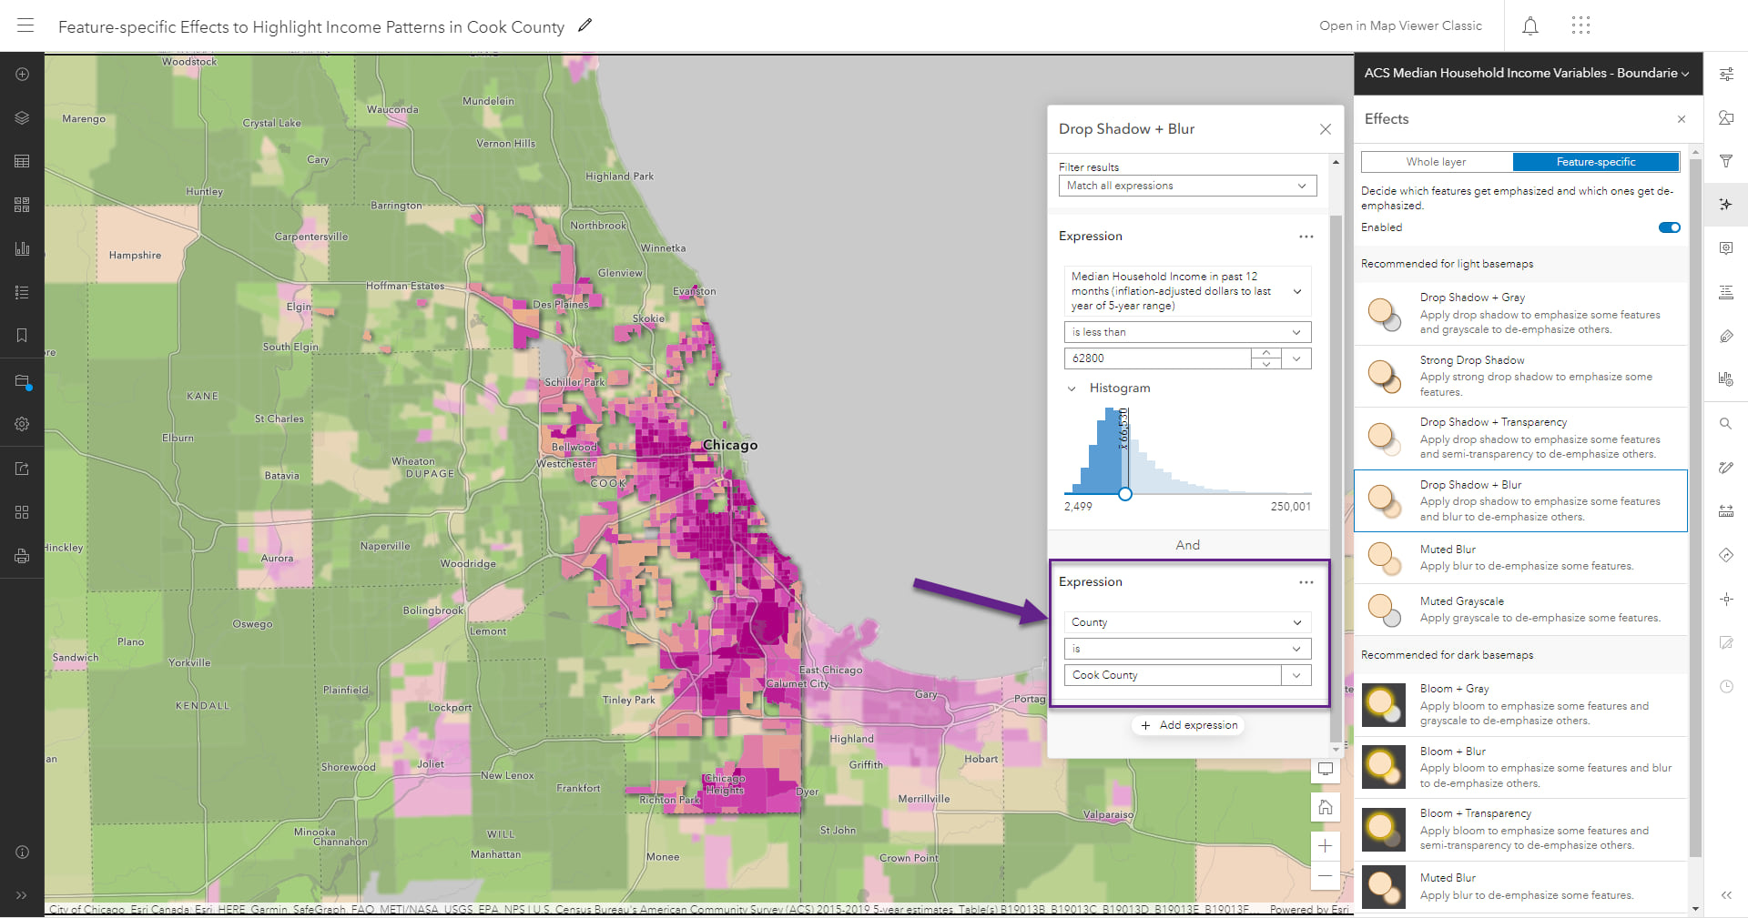Open the Fields icon in the right toolbar
This screenshot has height=918, width=1748.
click(x=1726, y=292)
